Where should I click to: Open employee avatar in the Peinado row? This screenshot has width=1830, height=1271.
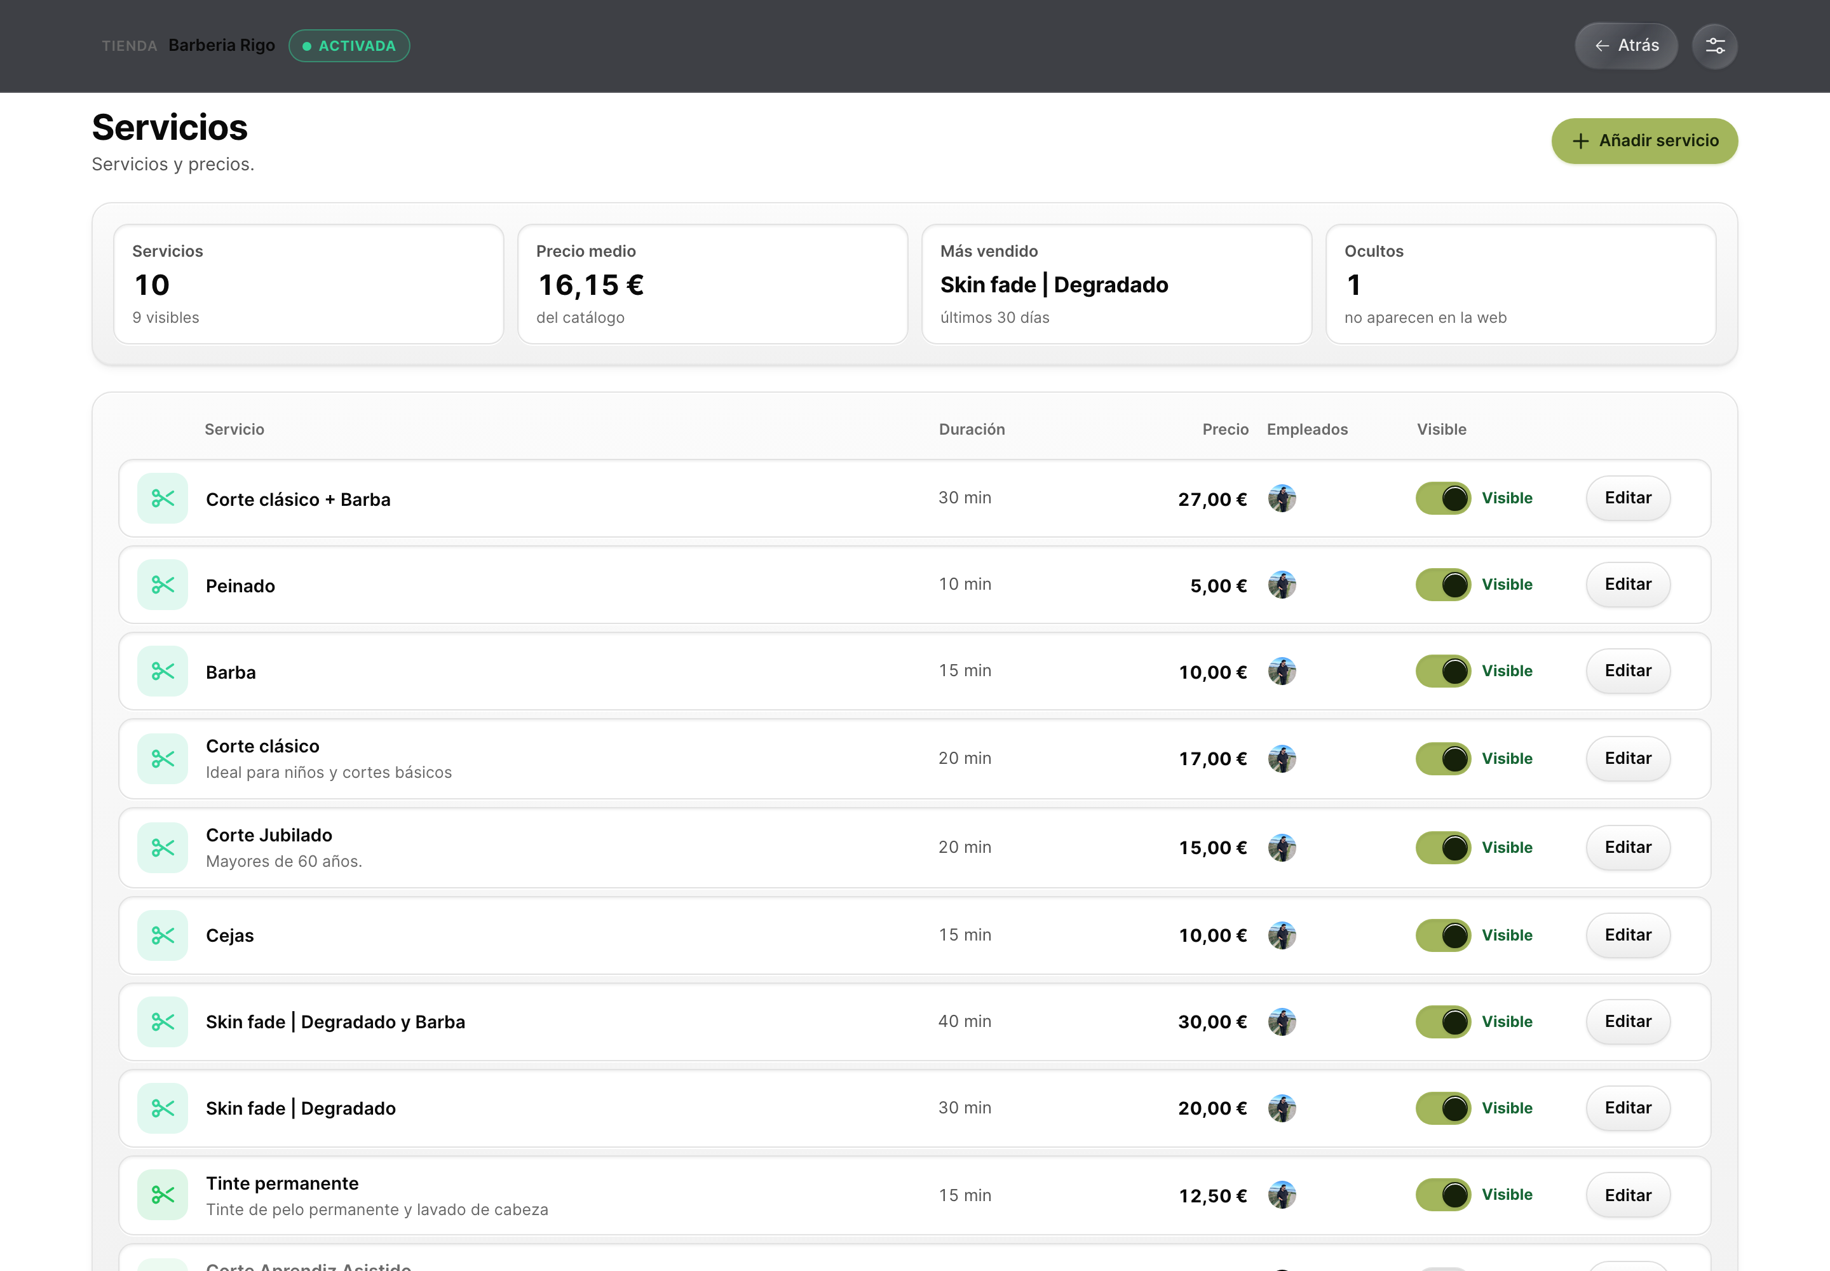1282,585
